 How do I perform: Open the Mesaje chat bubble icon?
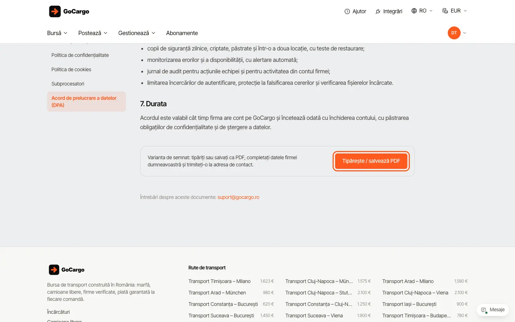point(484,310)
